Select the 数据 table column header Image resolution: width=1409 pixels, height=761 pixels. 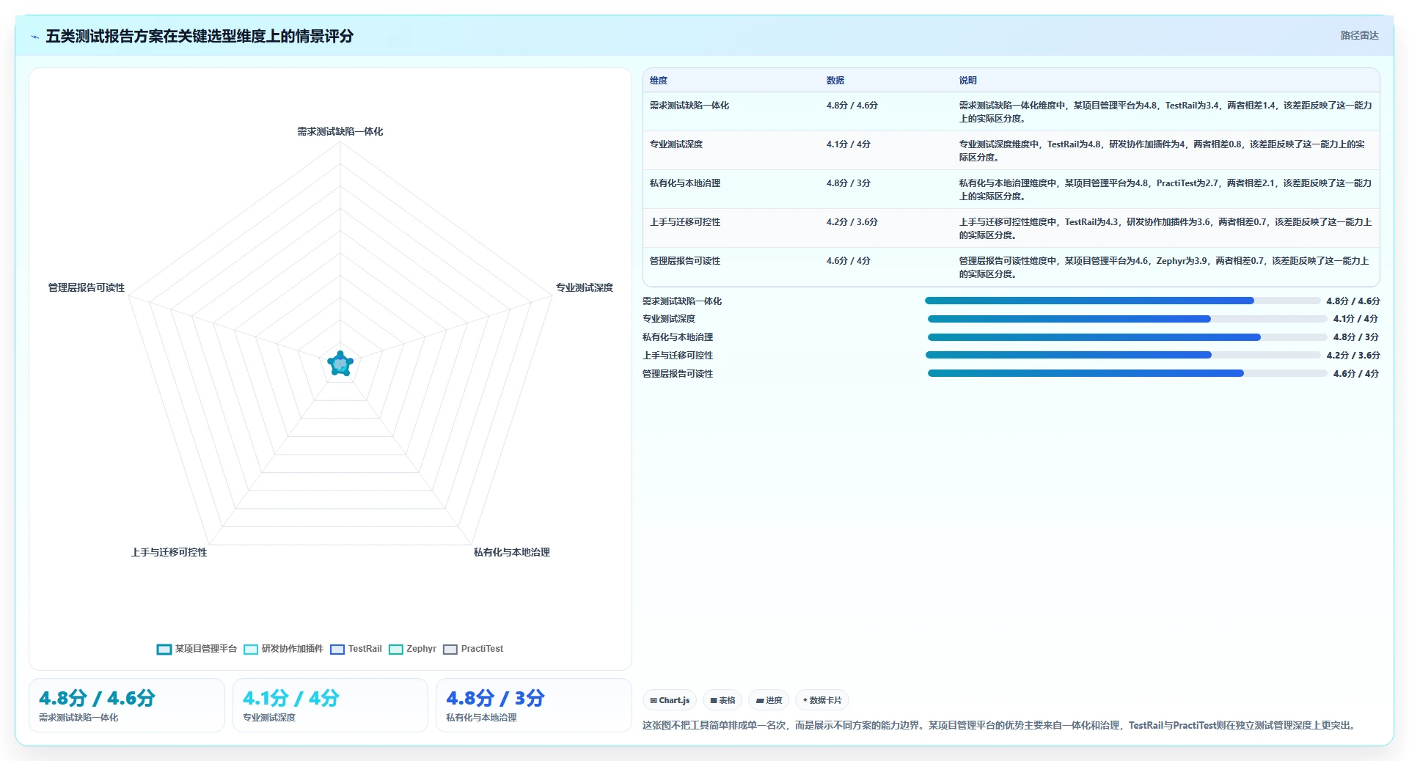click(835, 81)
